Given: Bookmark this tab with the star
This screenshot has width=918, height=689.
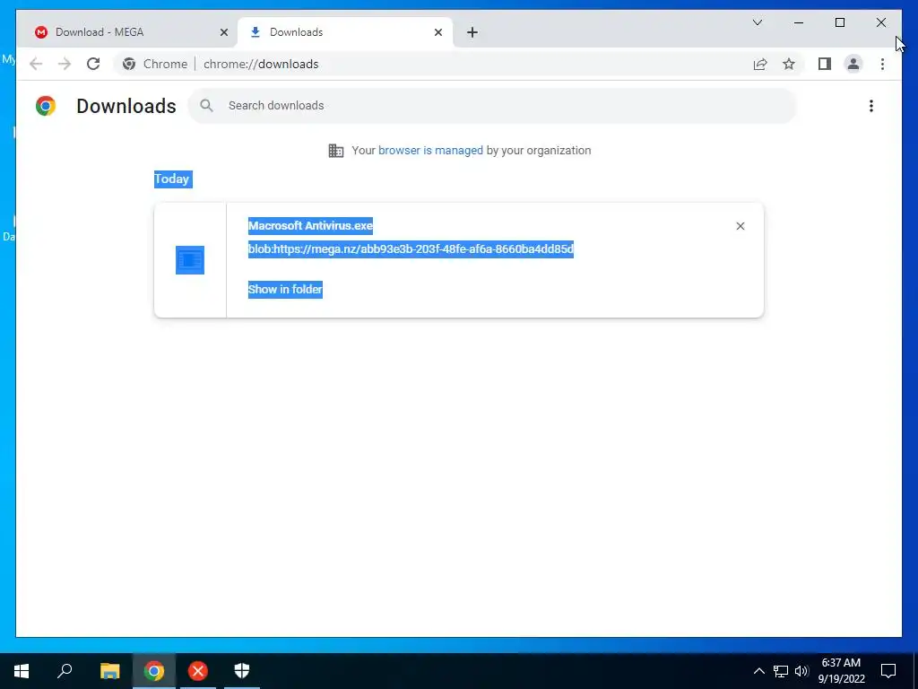Looking at the screenshot, I should [x=789, y=64].
